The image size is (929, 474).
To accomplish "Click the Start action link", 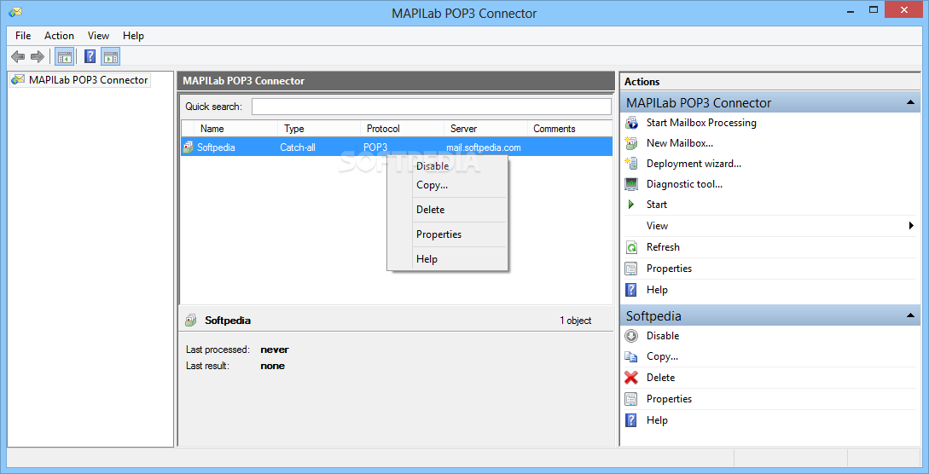I will (657, 204).
